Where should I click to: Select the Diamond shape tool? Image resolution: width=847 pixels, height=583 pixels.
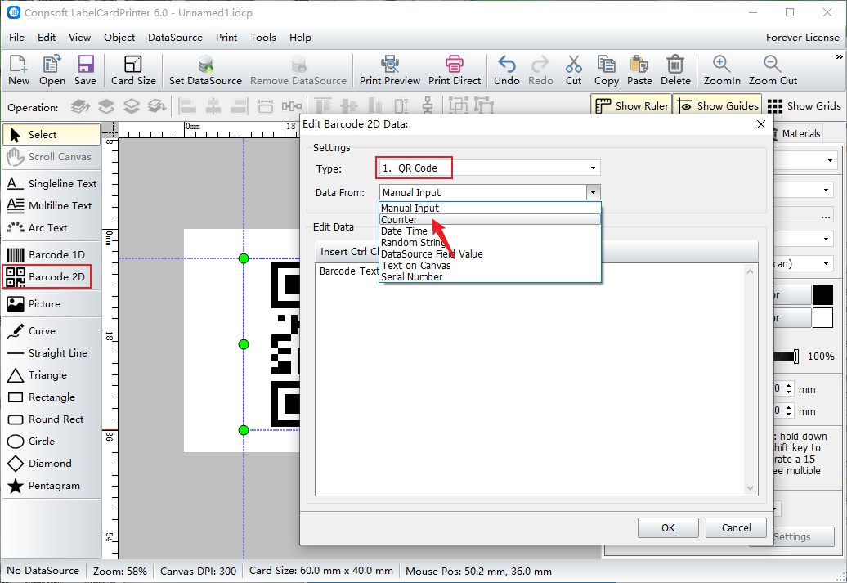[x=52, y=464]
